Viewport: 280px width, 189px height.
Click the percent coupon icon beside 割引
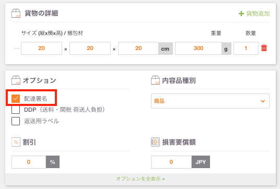16,142
